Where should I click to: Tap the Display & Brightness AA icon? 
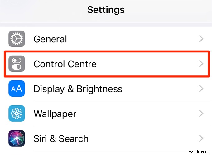click(x=17, y=89)
